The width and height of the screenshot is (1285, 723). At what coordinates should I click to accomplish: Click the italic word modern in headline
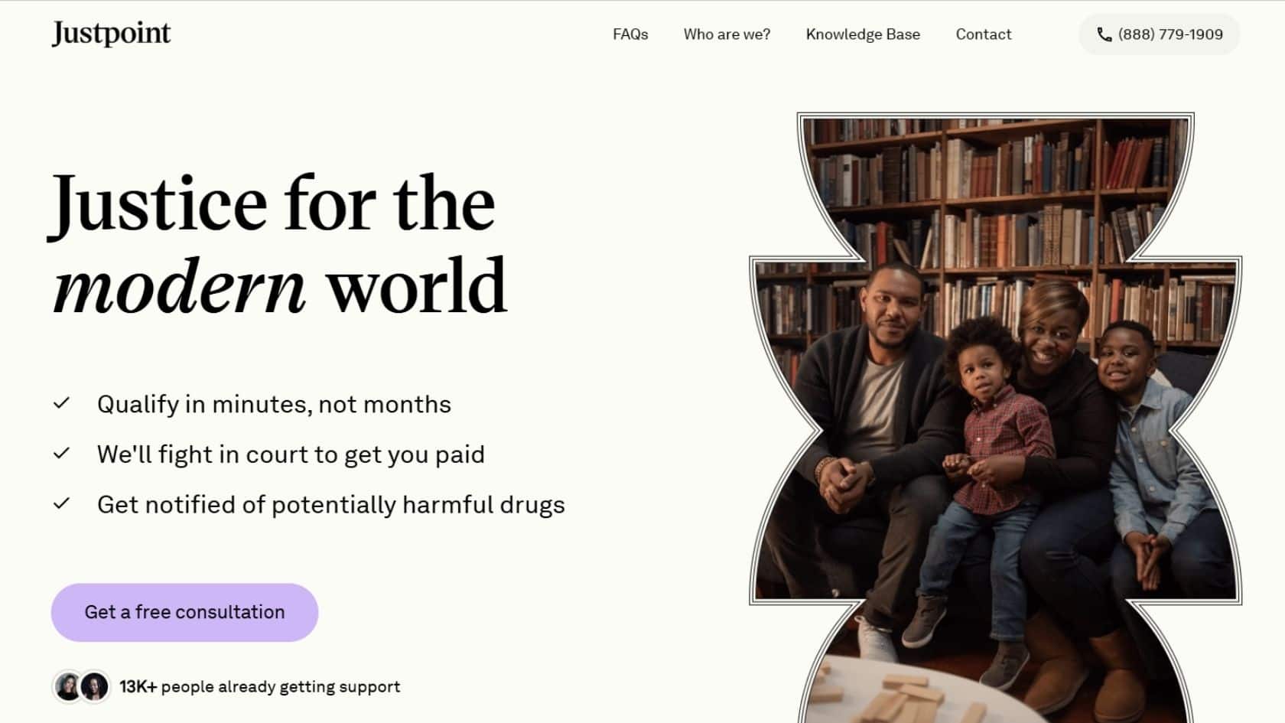179,287
